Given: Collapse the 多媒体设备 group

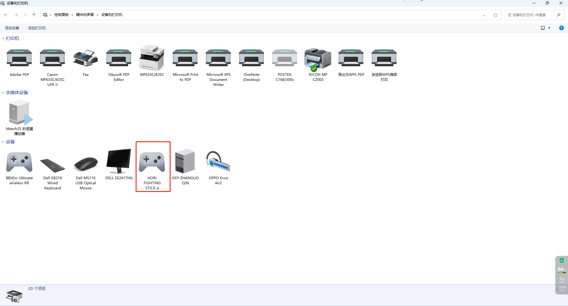Looking at the screenshot, I should tap(3, 93).
